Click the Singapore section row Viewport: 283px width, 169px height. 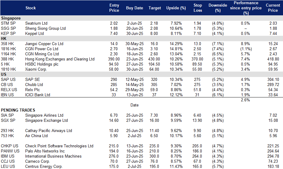point(142,18)
